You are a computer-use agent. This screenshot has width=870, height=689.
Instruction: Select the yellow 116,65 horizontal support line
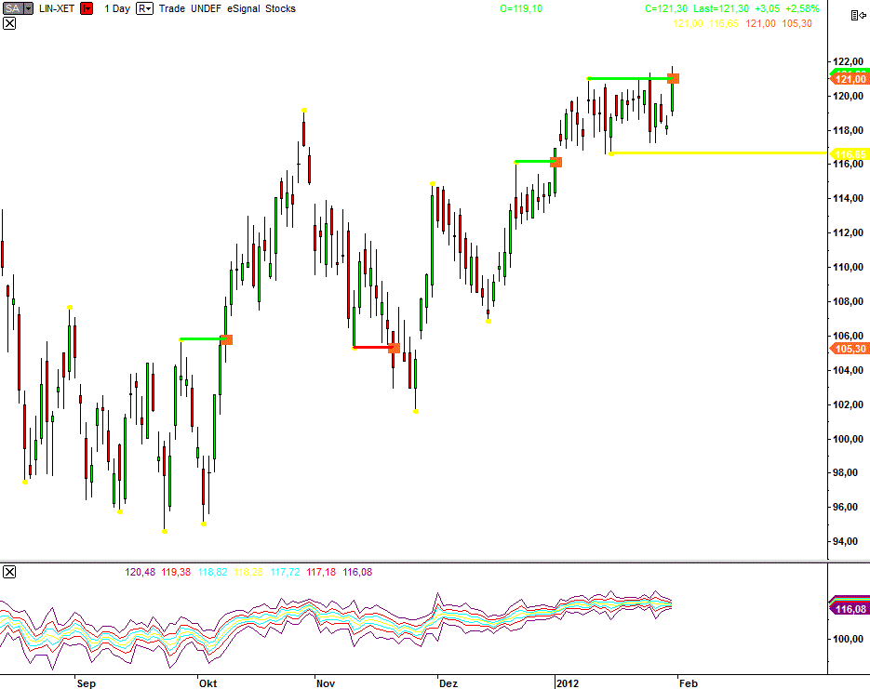click(x=726, y=152)
